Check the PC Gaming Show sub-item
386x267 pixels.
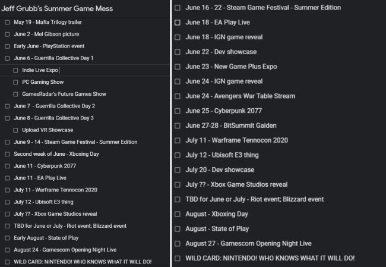click(x=15, y=82)
